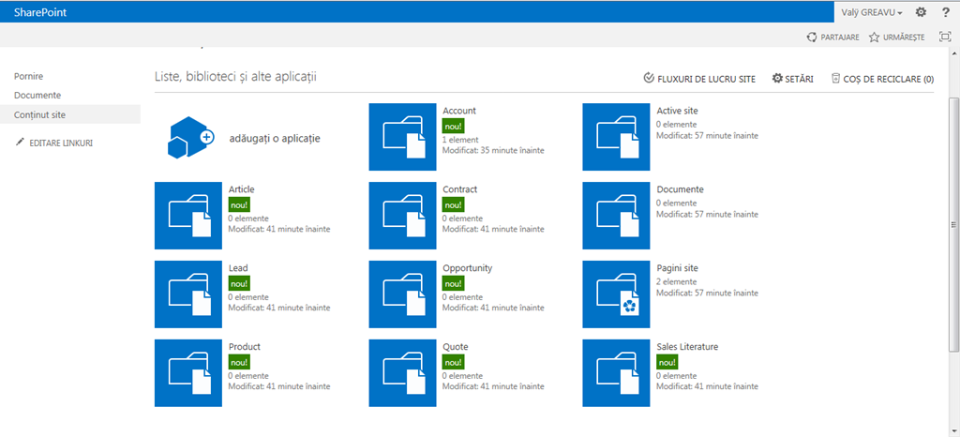
Task: Click the Sales Literature tile icon
Action: click(x=616, y=373)
